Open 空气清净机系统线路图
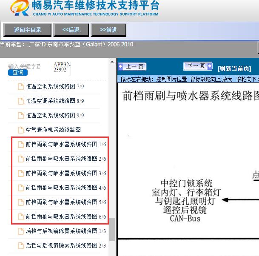 (x=53, y=130)
